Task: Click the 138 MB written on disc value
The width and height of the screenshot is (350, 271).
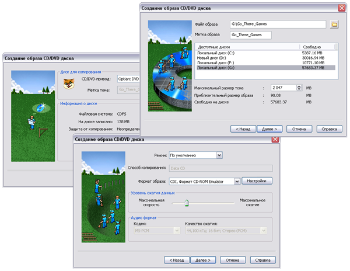Action: [123, 121]
